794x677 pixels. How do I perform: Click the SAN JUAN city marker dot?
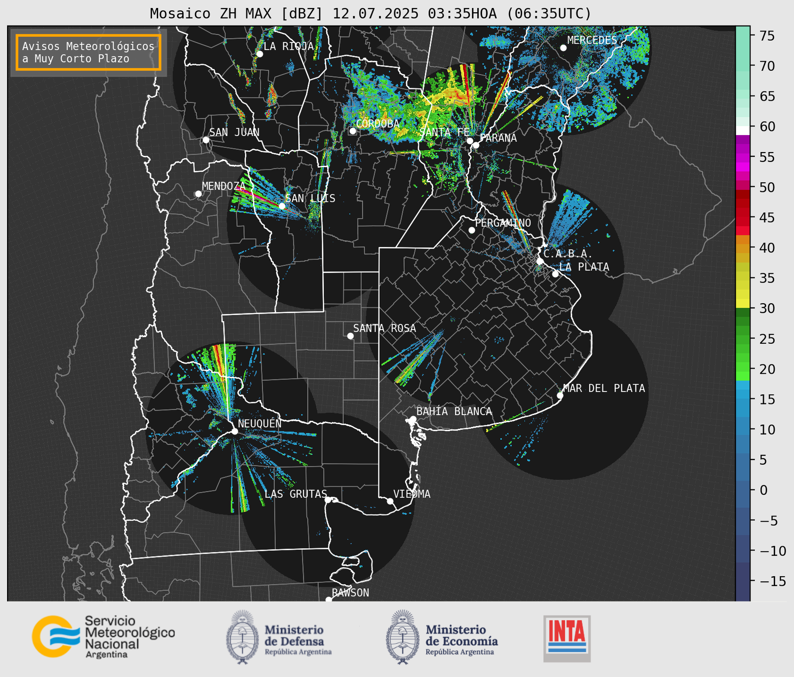click(206, 140)
